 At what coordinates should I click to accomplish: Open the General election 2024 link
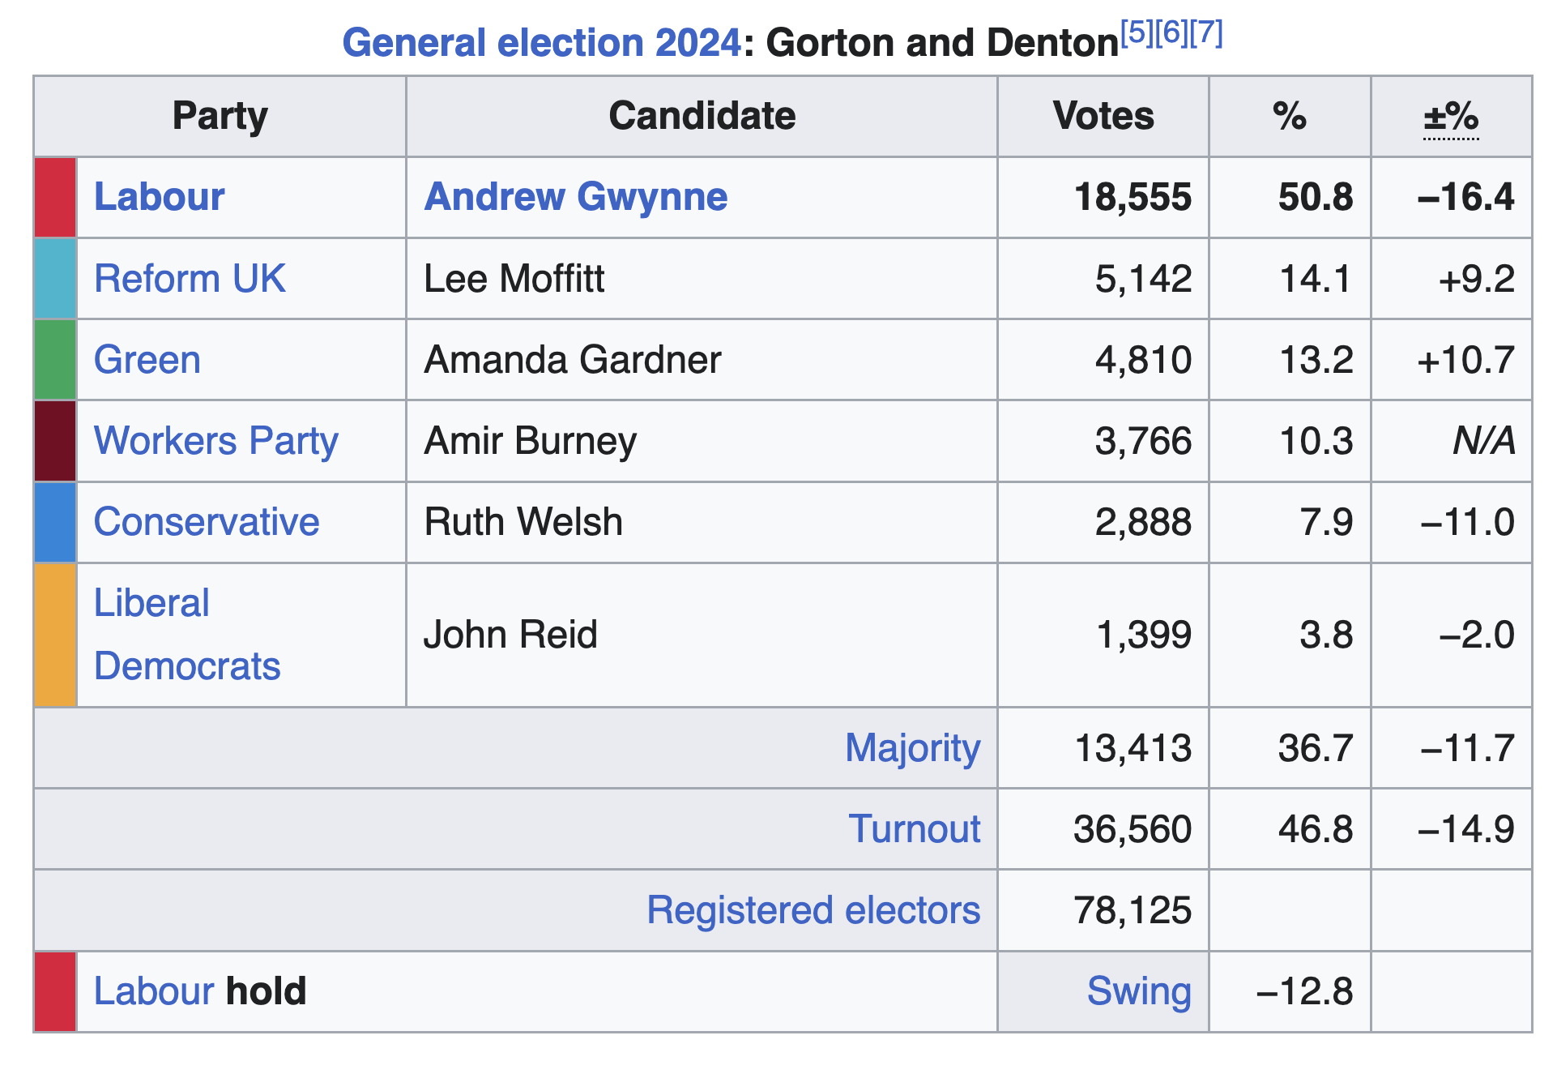tap(541, 43)
